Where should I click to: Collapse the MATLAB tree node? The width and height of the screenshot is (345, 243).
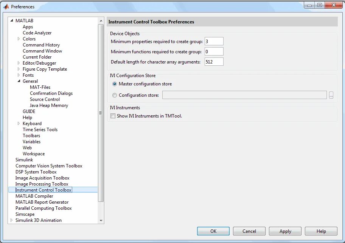[x=12, y=20]
